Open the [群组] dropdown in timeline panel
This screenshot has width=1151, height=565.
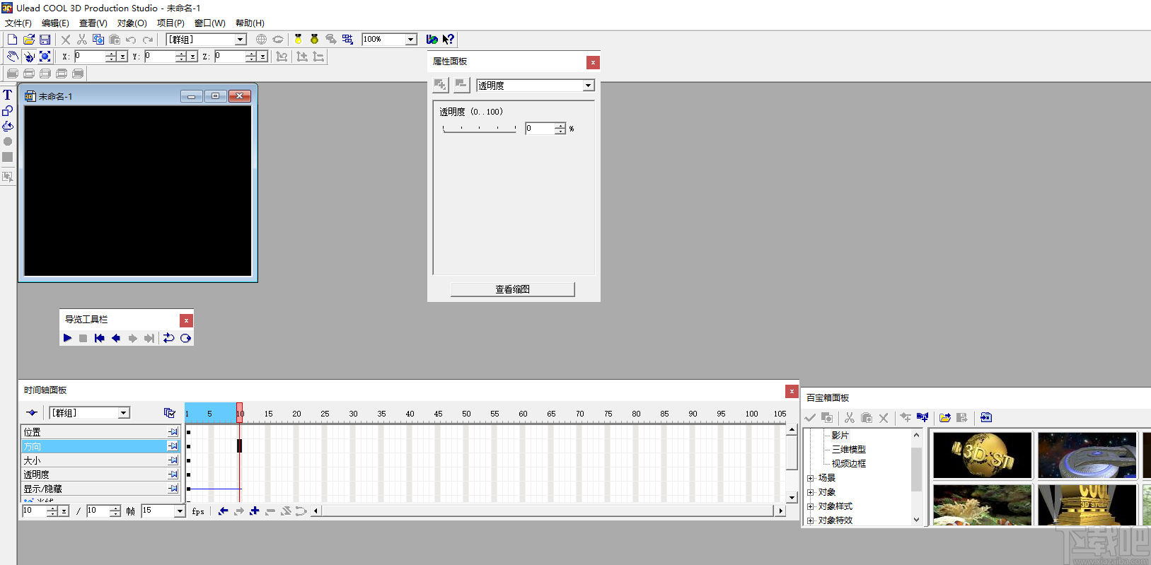tap(124, 413)
